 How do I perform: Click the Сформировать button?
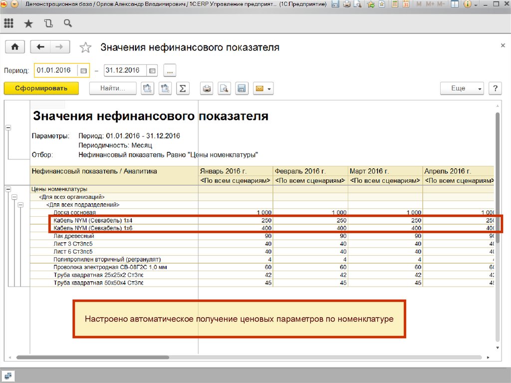coord(41,88)
